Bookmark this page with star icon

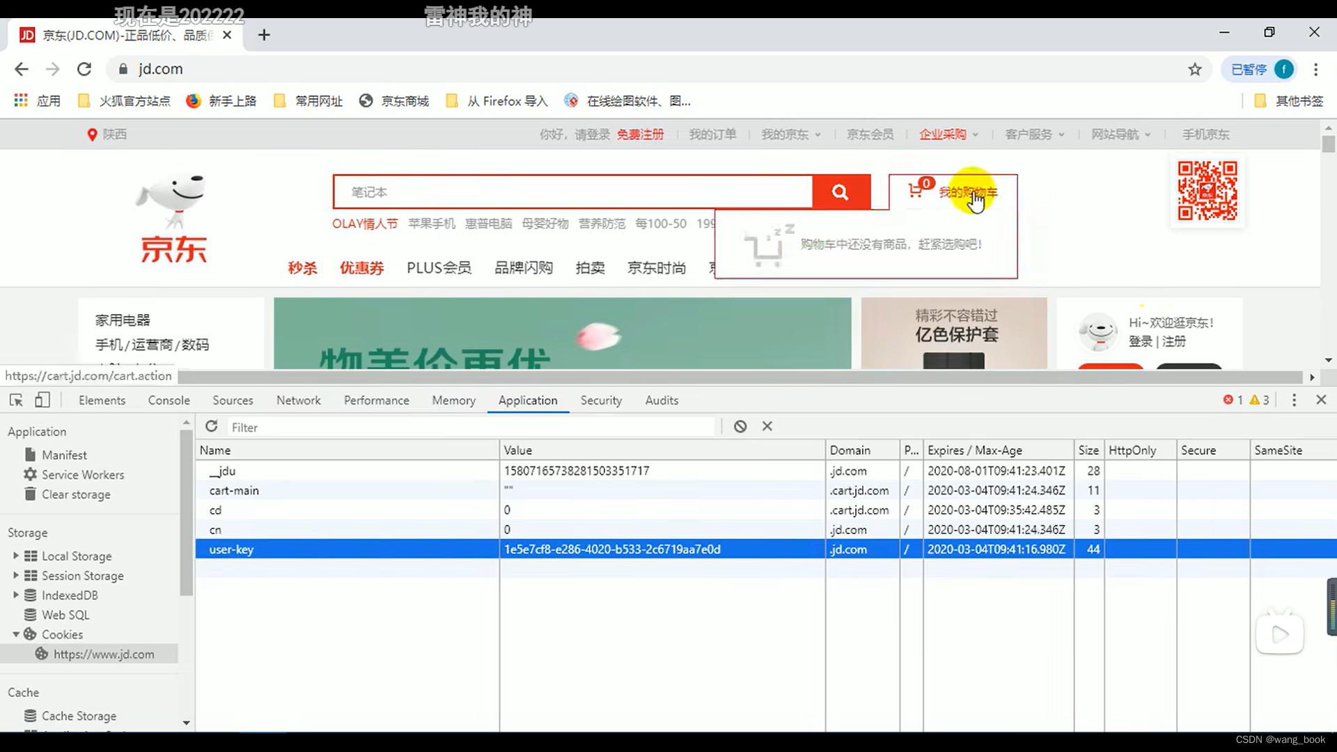[x=1195, y=69]
